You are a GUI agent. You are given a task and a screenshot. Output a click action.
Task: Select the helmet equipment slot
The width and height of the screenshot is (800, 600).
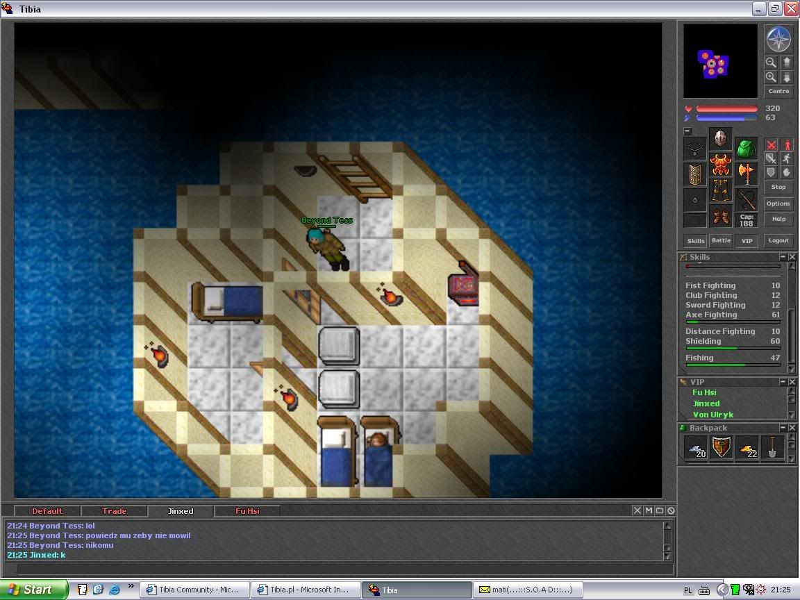tap(721, 138)
